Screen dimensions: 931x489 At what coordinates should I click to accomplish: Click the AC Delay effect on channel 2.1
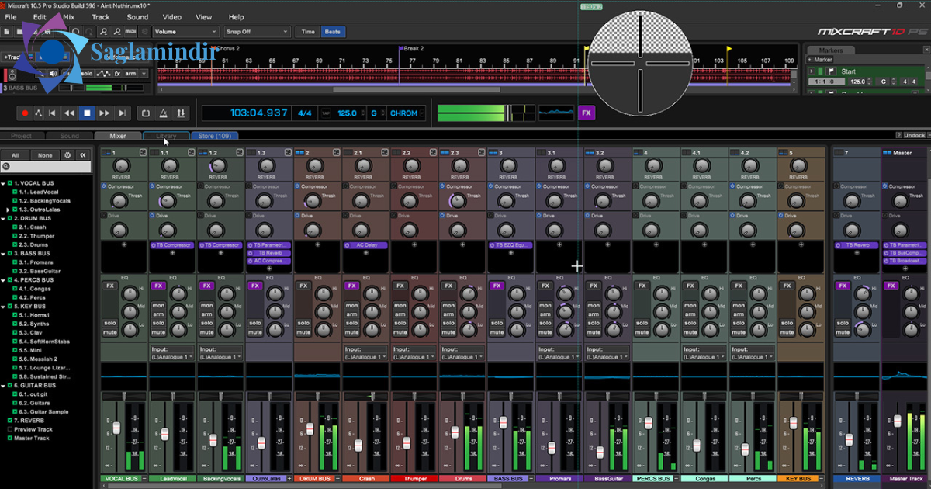coord(365,244)
